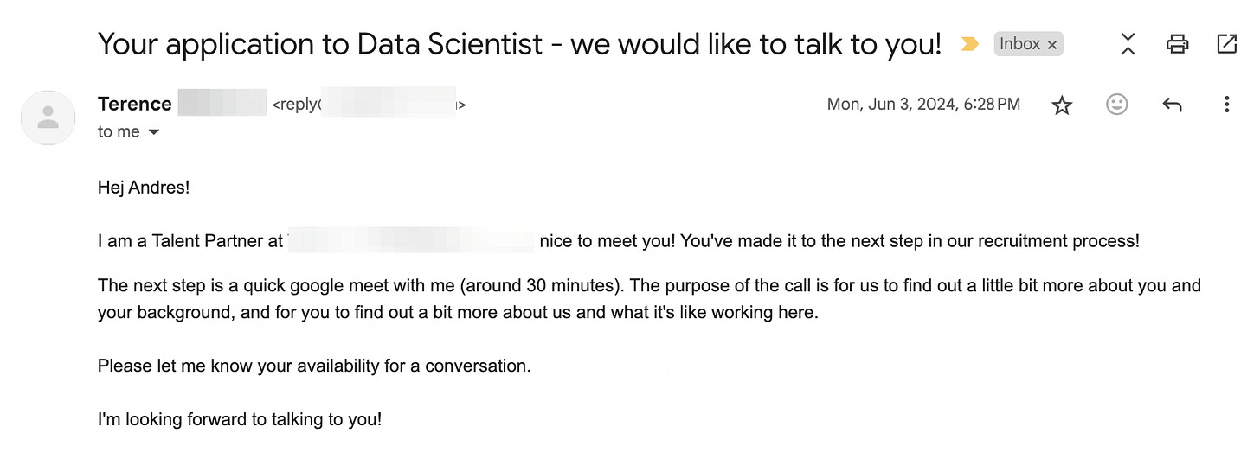This screenshot has width=1260, height=465.
Task: Click the "to me" recipient text
Action: coord(119,132)
